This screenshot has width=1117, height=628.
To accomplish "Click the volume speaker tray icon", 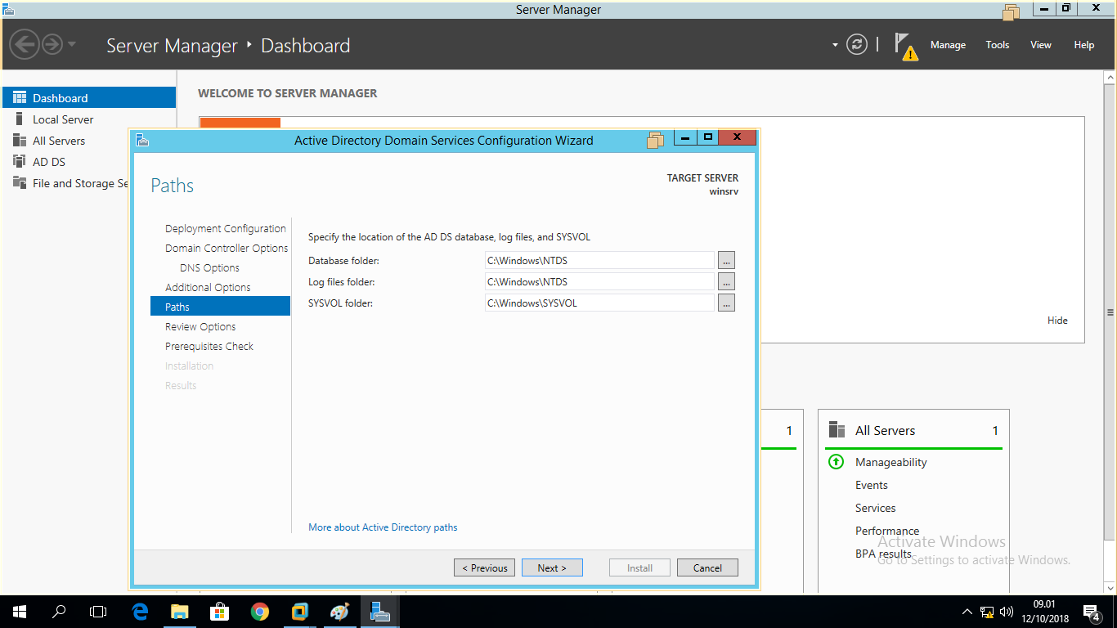I will tap(1007, 611).
